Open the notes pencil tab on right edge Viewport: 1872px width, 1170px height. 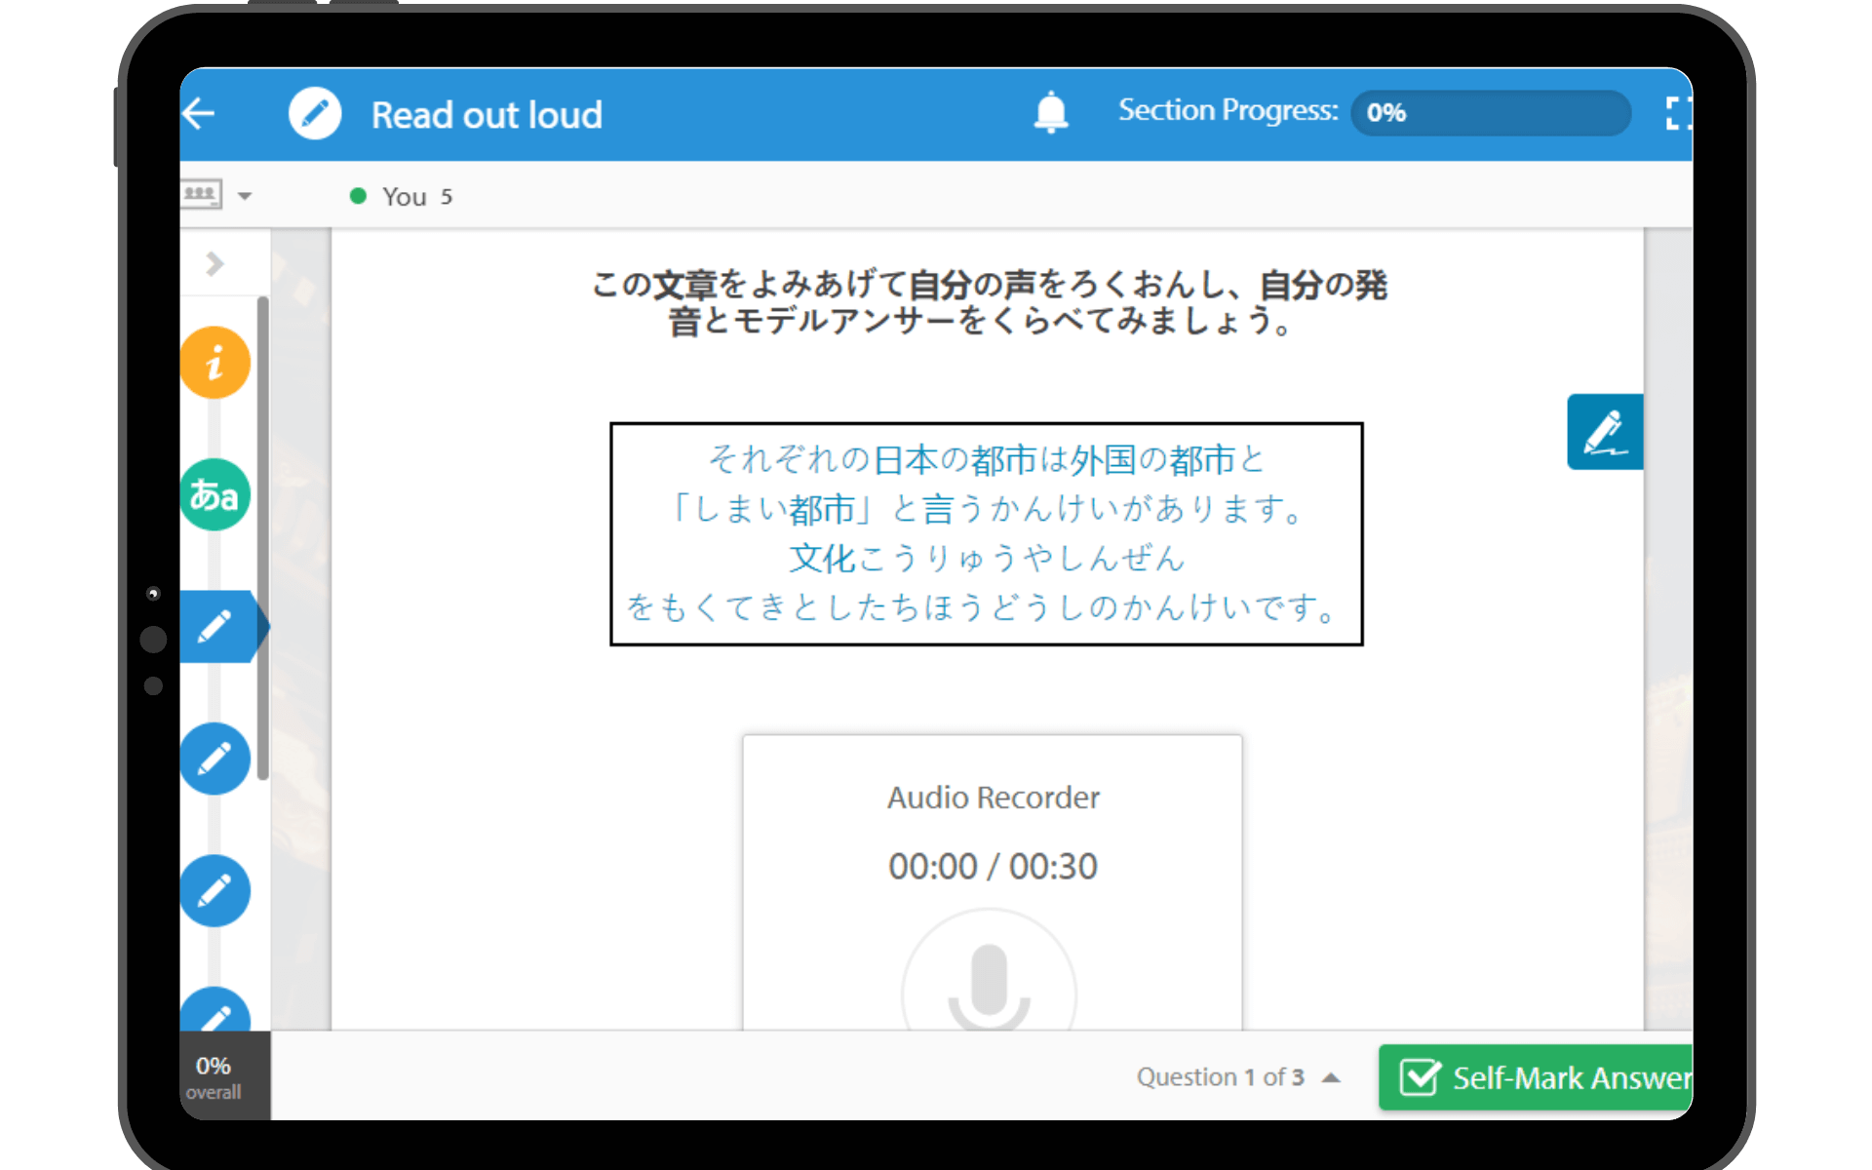coord(1605,432)
